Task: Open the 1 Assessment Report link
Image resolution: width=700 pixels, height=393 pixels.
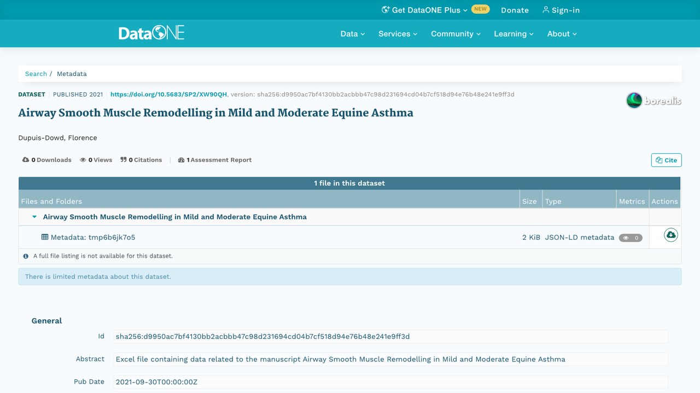Action: tap(215, 160)
